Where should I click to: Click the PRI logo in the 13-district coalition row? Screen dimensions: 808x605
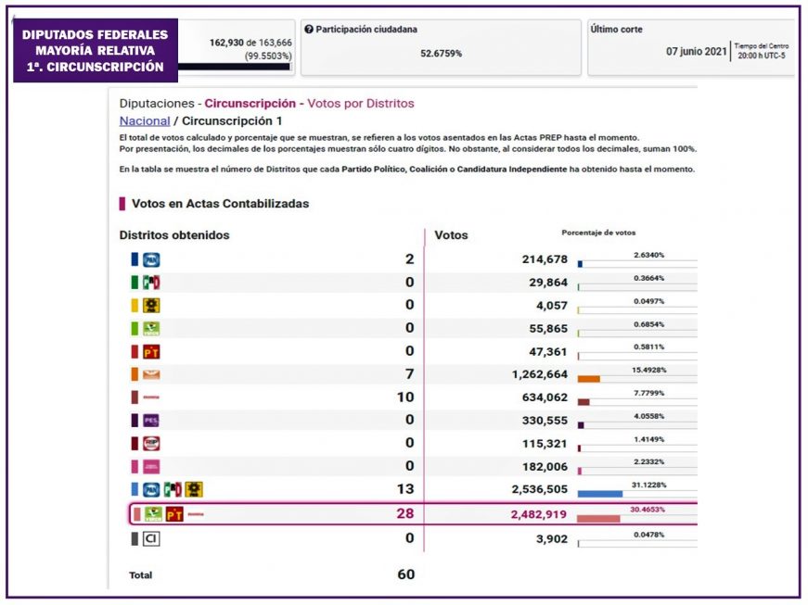(x=173, y=489)
